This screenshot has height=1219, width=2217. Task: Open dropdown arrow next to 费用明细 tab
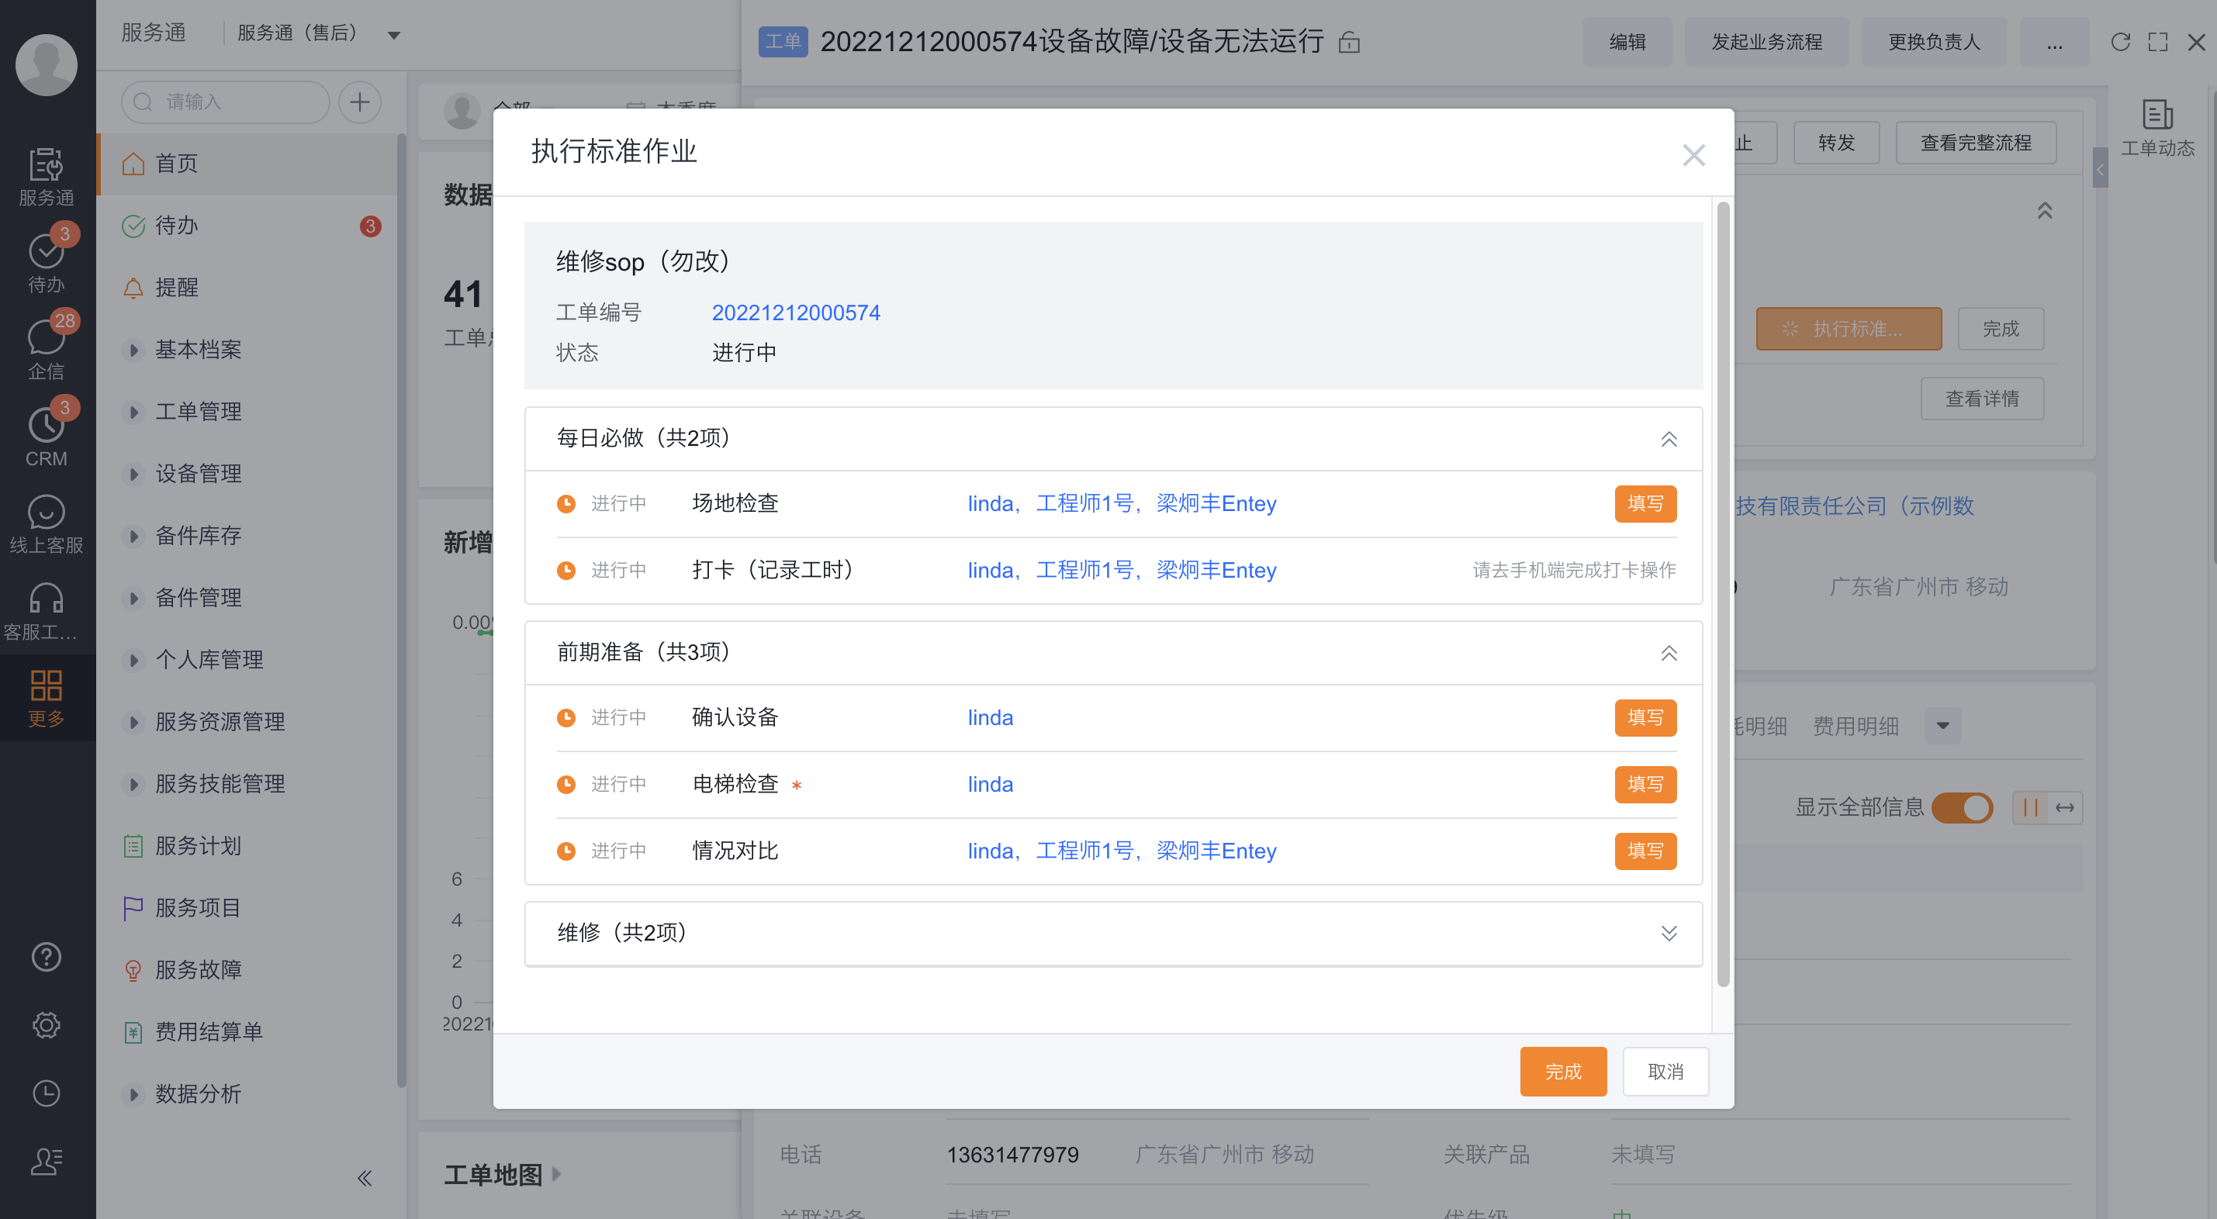coord(1942,725)
